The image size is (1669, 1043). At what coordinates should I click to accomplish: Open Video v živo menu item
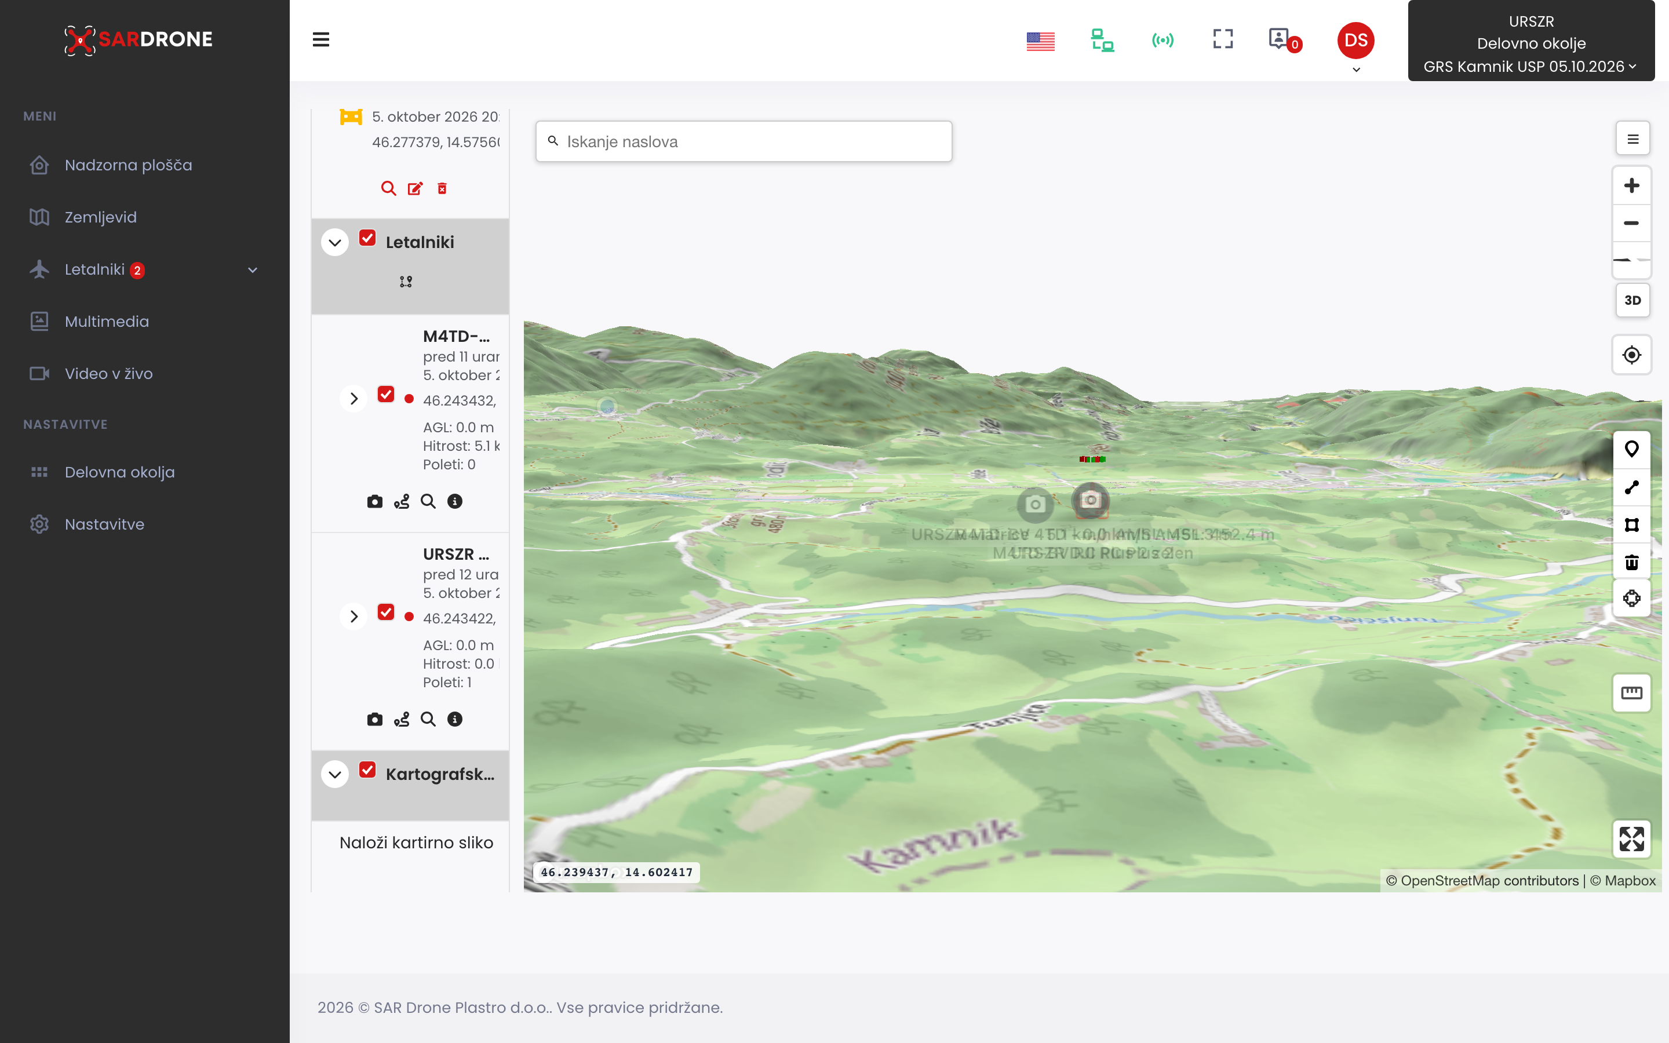[108, 373]
